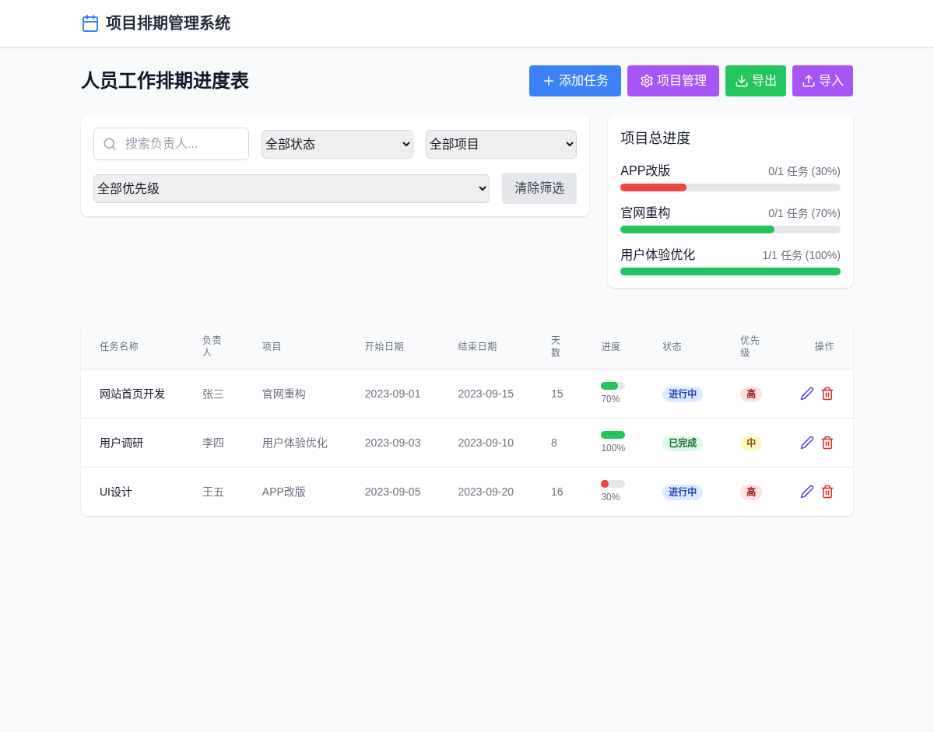Delete the 用户调研 task with trash icon
Viewport: 934px width, 732px height.
pyautogui.click(x=827, y=443)
